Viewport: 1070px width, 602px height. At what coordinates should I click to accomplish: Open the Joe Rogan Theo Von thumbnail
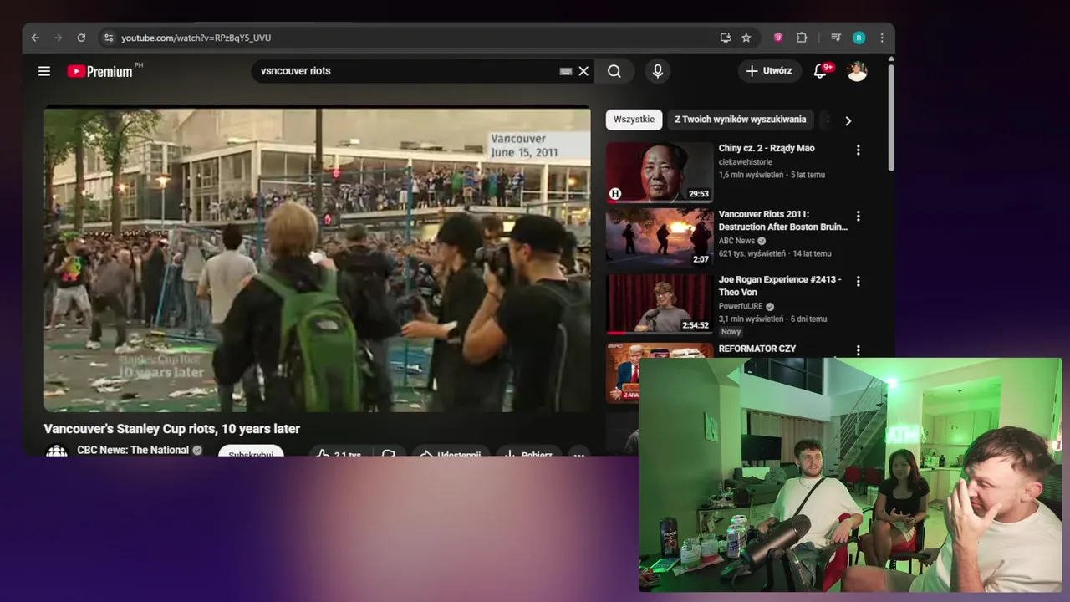660,304
